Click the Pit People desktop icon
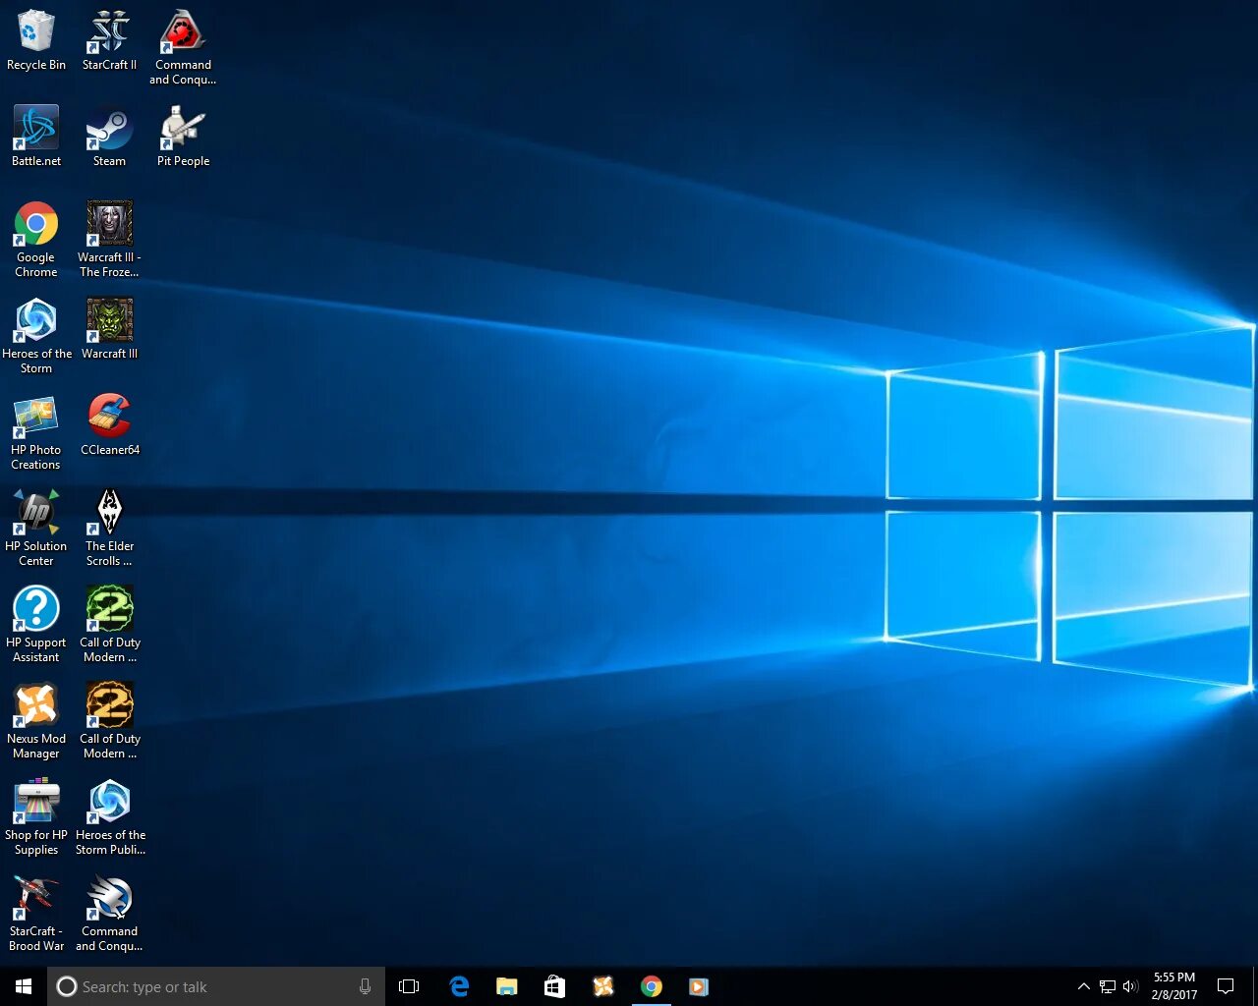 [183, 137]
